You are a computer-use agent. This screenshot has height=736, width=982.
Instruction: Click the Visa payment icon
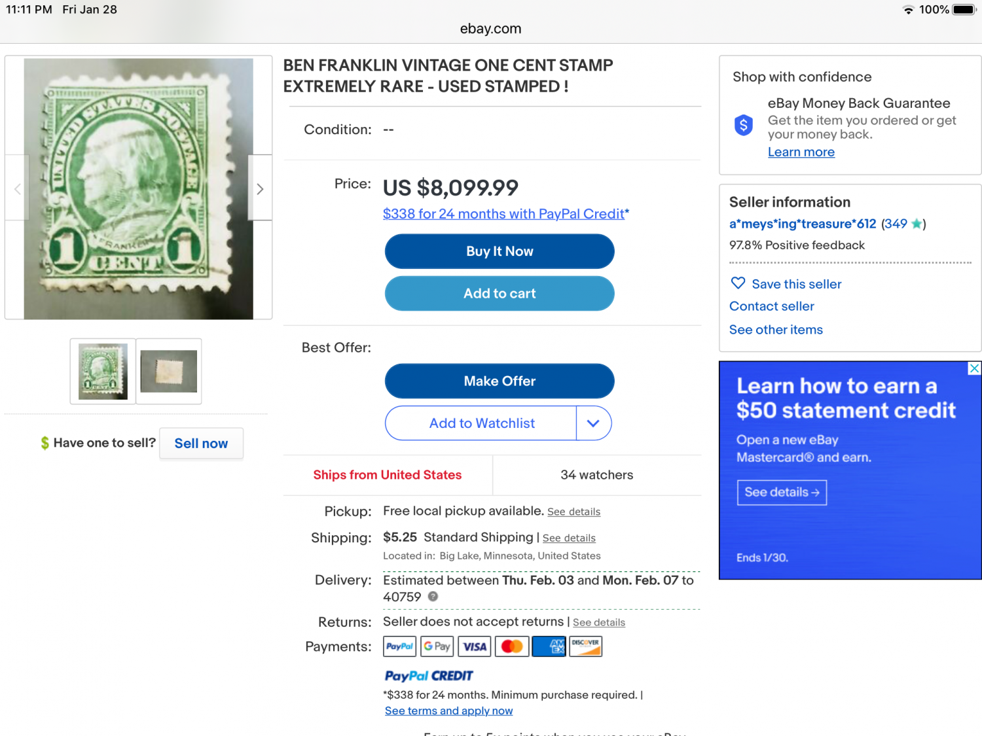click(475, 646)
